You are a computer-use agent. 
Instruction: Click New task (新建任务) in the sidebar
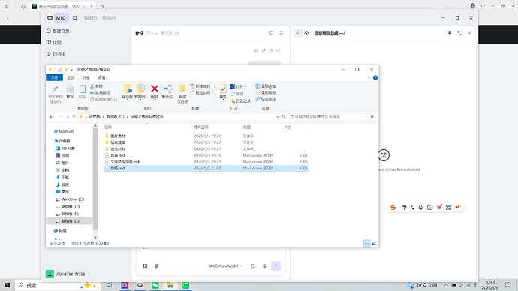(58, 31)
